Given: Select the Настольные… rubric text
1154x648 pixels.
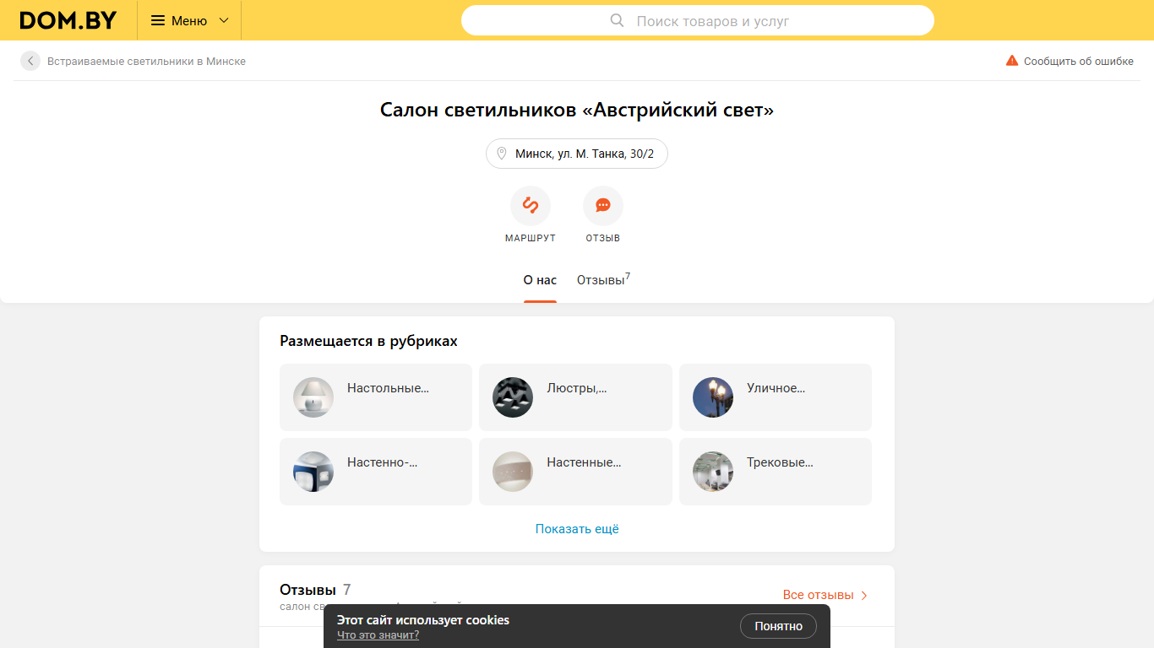Looking at the screenshot, I should [388, 388].
